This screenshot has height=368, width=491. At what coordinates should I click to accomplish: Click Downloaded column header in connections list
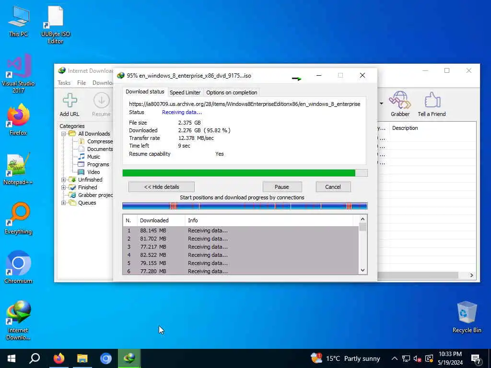(x=161, y=220)
